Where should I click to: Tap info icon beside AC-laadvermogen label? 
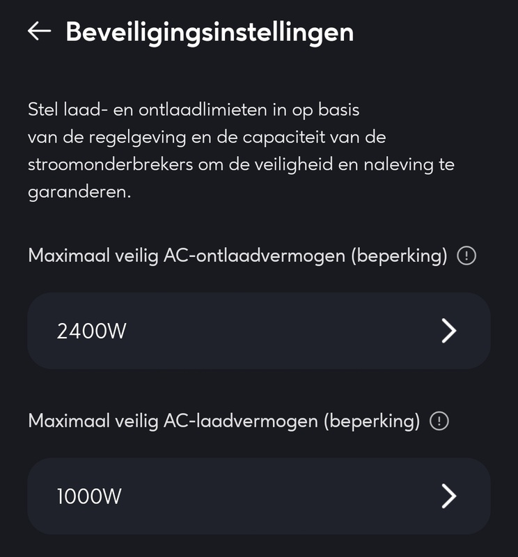click(x=439, y=421)
